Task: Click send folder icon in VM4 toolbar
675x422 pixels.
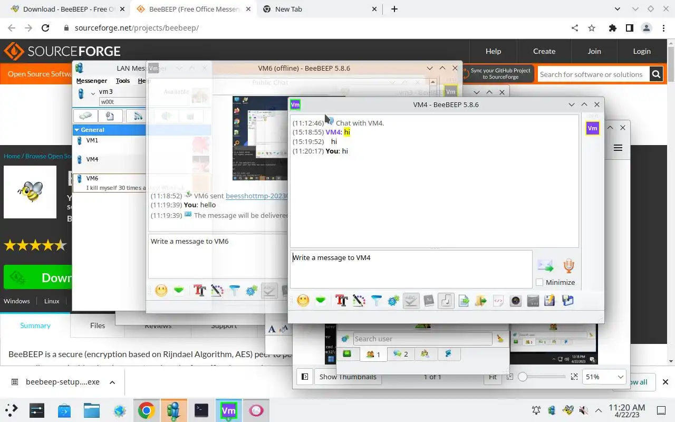Action: coord(480,301)
